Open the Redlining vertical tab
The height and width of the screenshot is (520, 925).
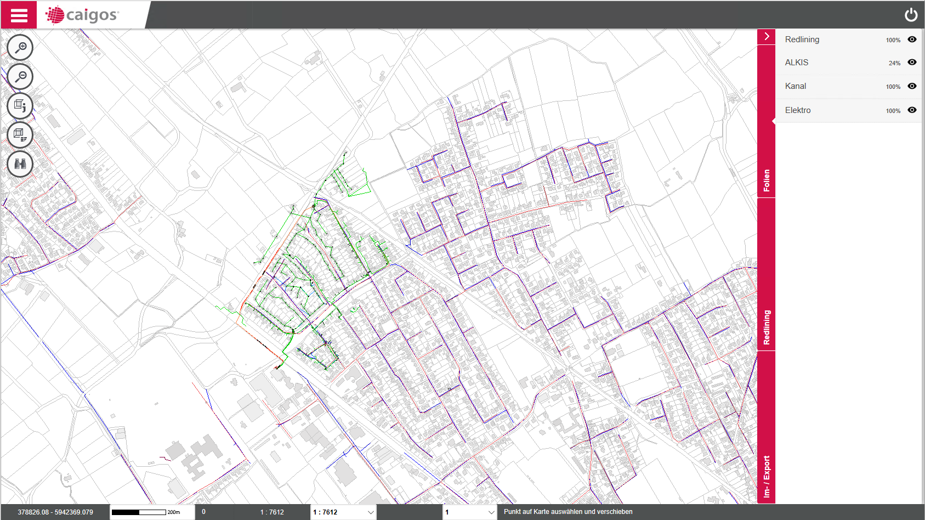[767, 327]
